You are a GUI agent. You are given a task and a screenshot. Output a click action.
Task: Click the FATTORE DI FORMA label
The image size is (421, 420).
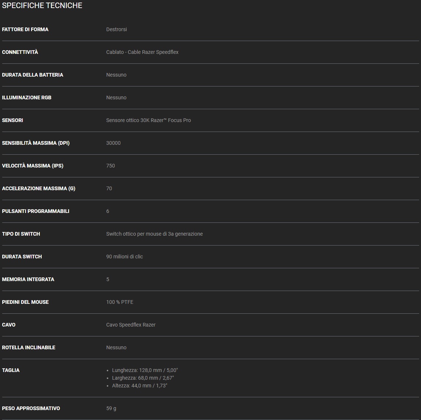(x=25, y=29)
